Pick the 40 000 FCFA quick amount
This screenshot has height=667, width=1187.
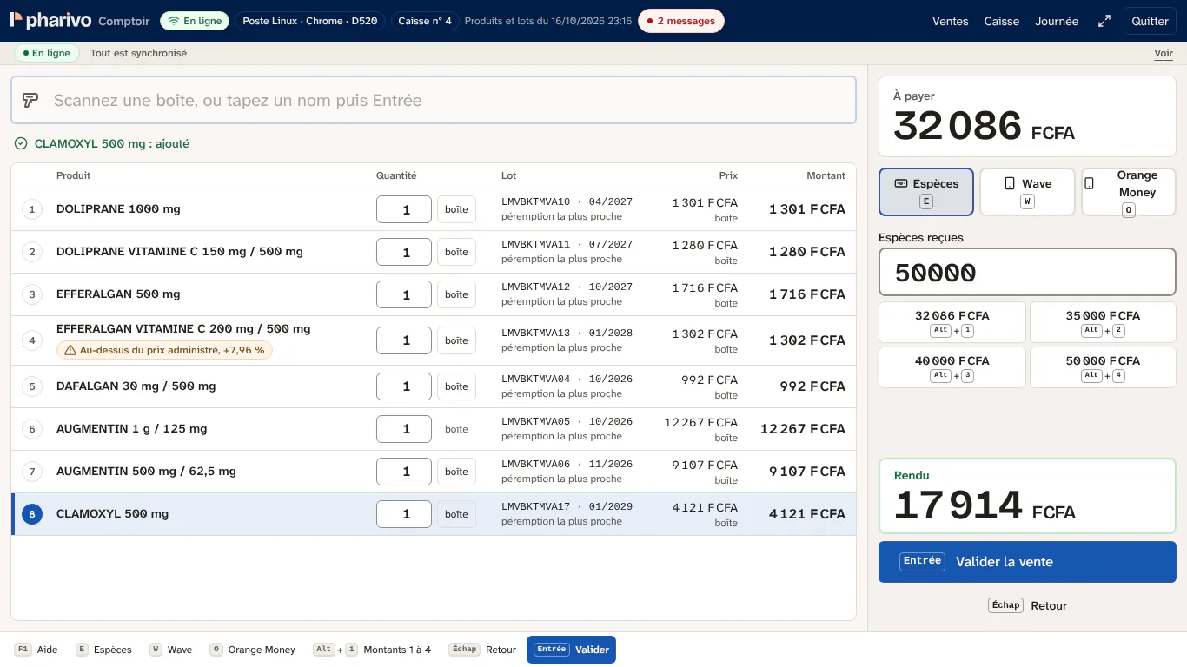952,367
